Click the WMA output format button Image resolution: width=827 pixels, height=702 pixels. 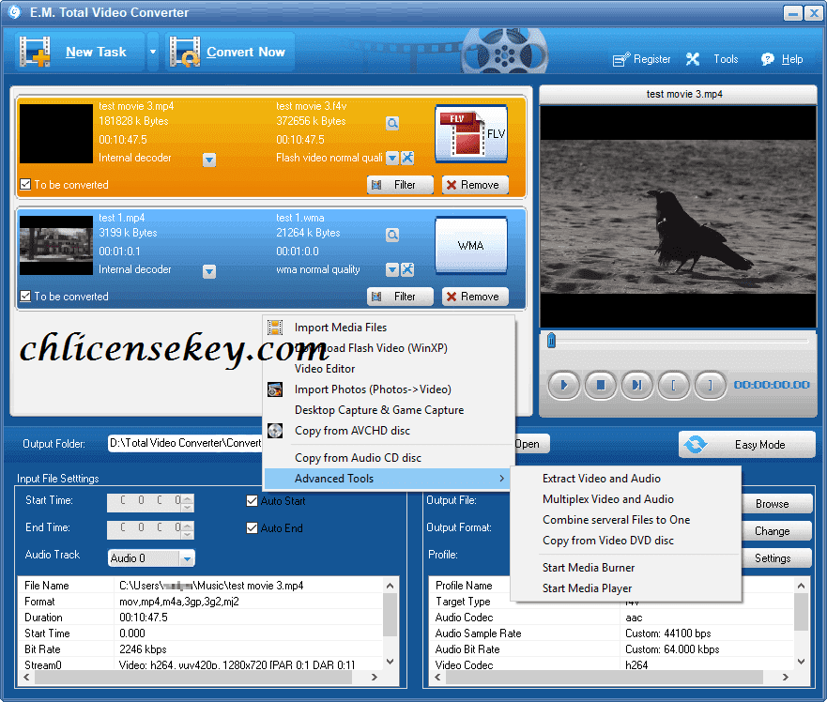point(471,245)
